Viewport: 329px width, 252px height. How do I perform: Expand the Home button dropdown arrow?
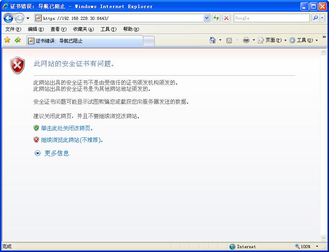pyautogui.click(x=220, y=40)
